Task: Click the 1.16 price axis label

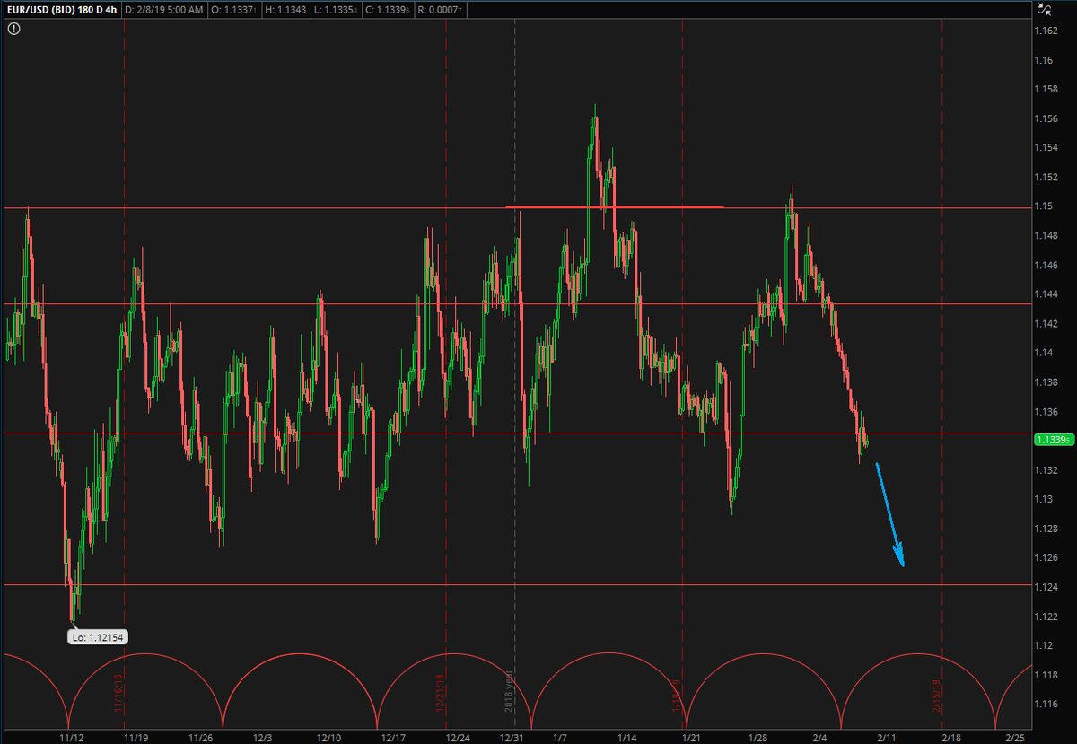Action: click(x=1043, y=61)
